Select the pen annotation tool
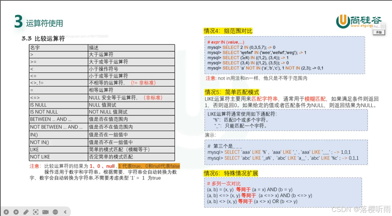The width and height of the screenshot is (392, 216). pyautogui.click(x=26, y=212)
